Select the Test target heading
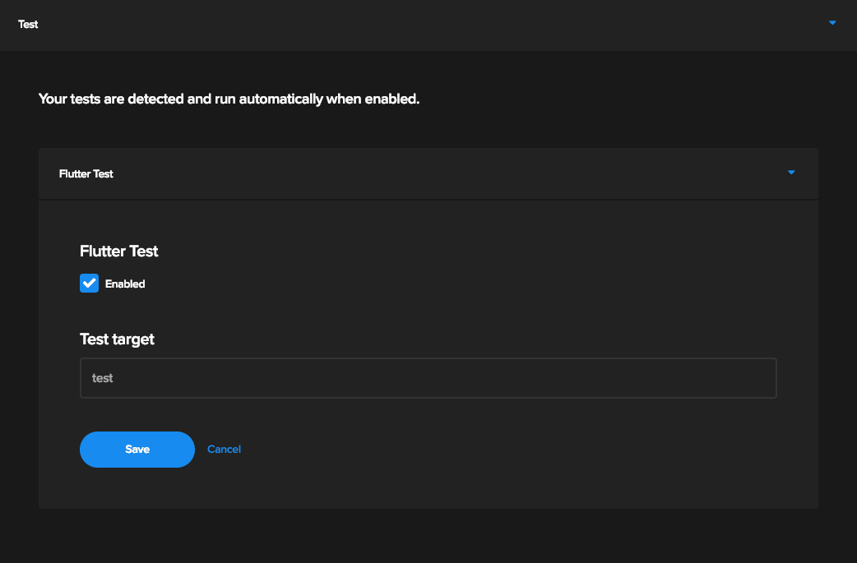857x563 pixels. coord(117,339)
